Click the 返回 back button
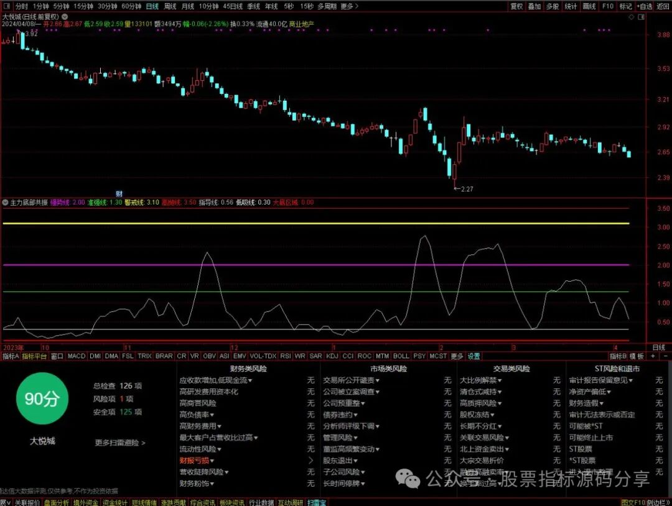Image resolution: width=672 pixels, height=506 pixels. 663,6
